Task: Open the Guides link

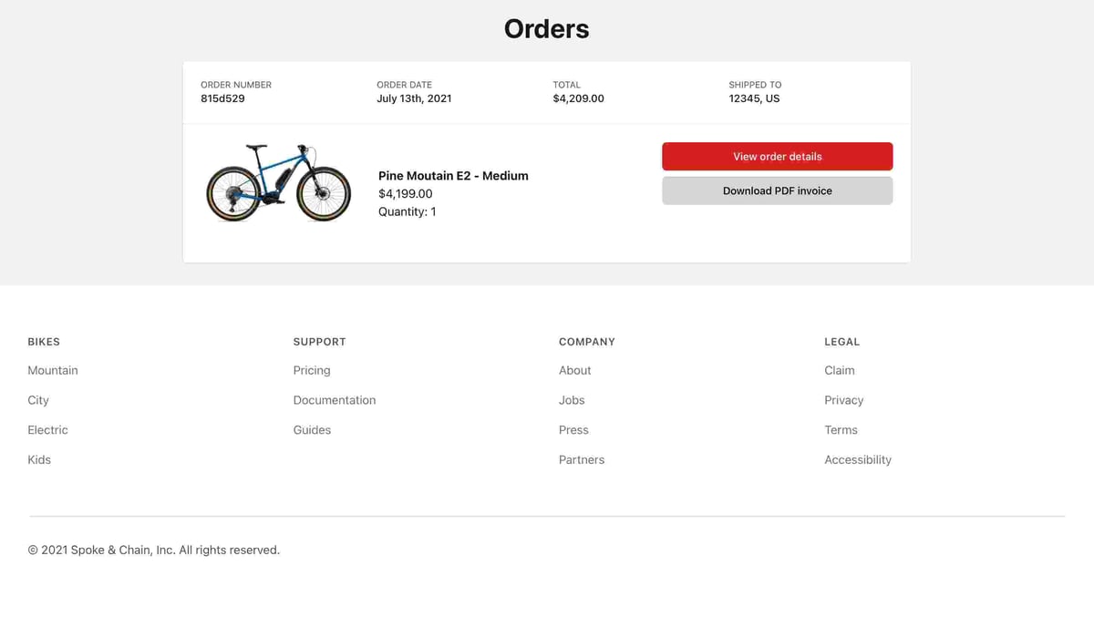Action: [x=312, y=430]
